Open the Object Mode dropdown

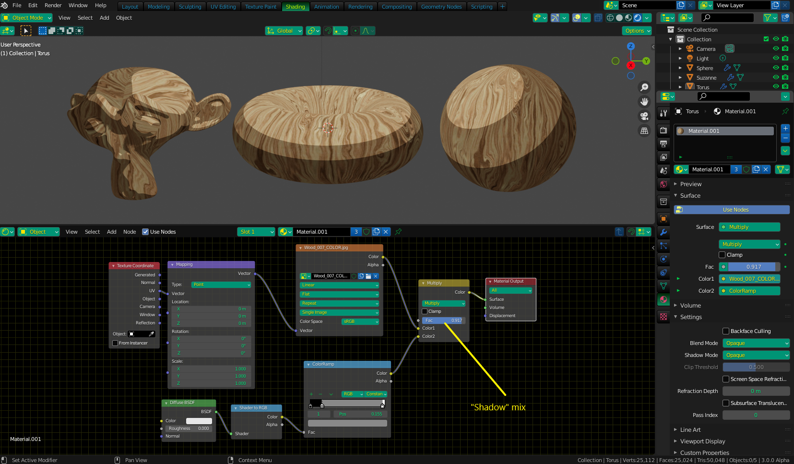[27, 18]
